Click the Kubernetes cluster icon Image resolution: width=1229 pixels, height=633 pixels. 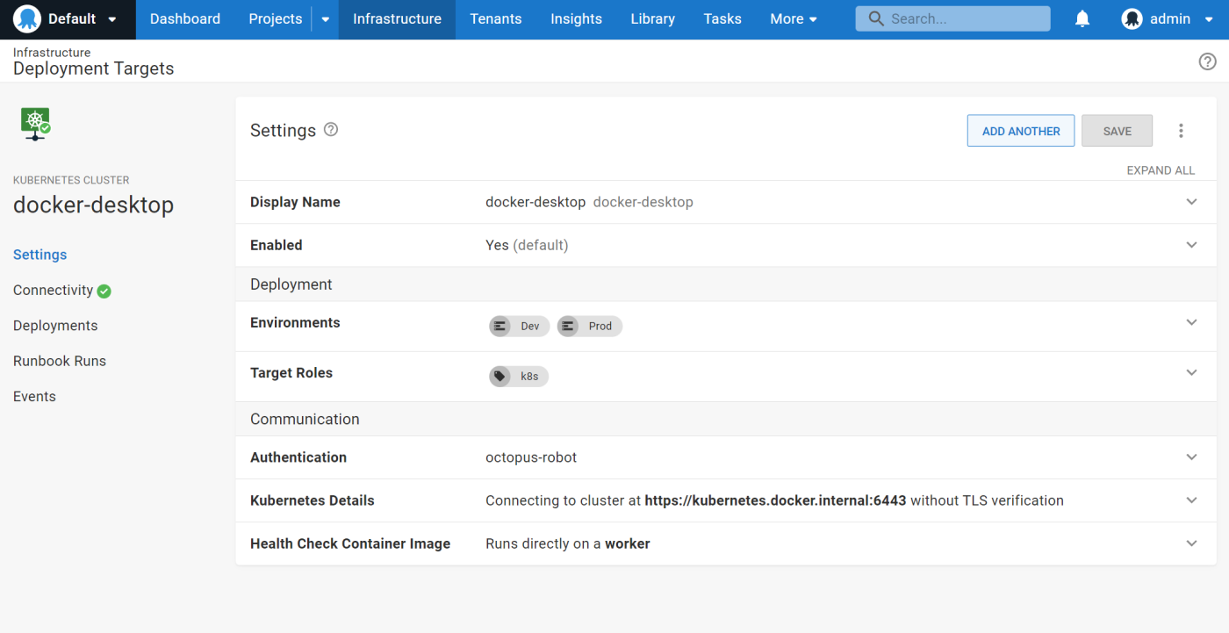tap(35, 123)
